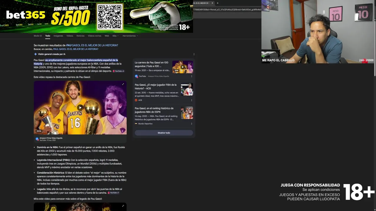Viewport: 376px width, 211px height.
Task: Expand the Más dropdown menu
Action: coord(115,36)
